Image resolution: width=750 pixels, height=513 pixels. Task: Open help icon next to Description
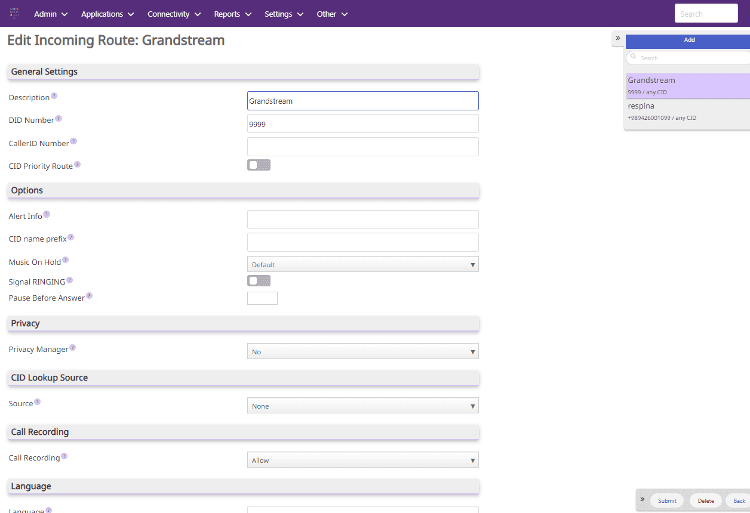click(54, 95)
